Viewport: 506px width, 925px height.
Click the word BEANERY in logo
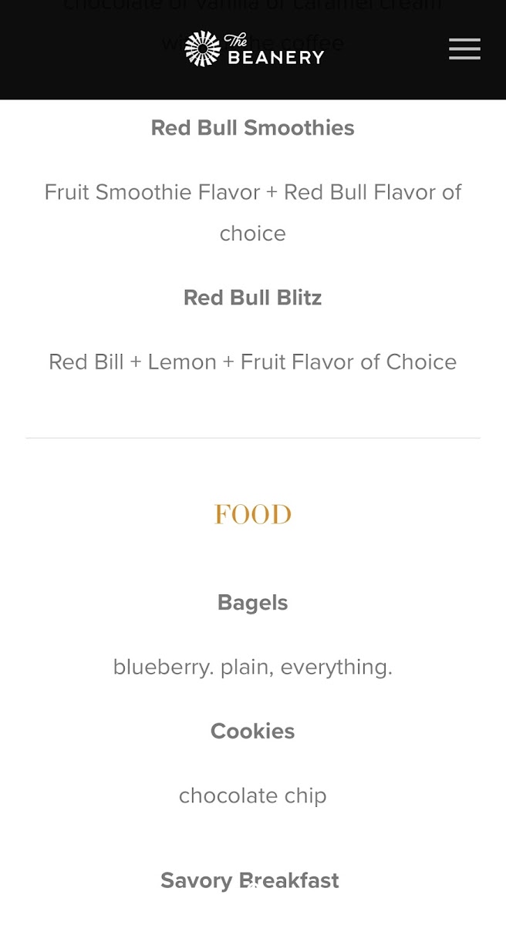[x=275, y=57]
